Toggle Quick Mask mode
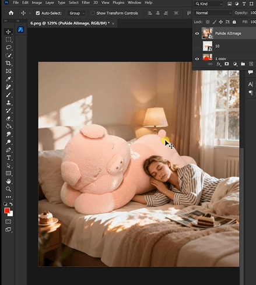The image size is (256, 285). point(8,221)
